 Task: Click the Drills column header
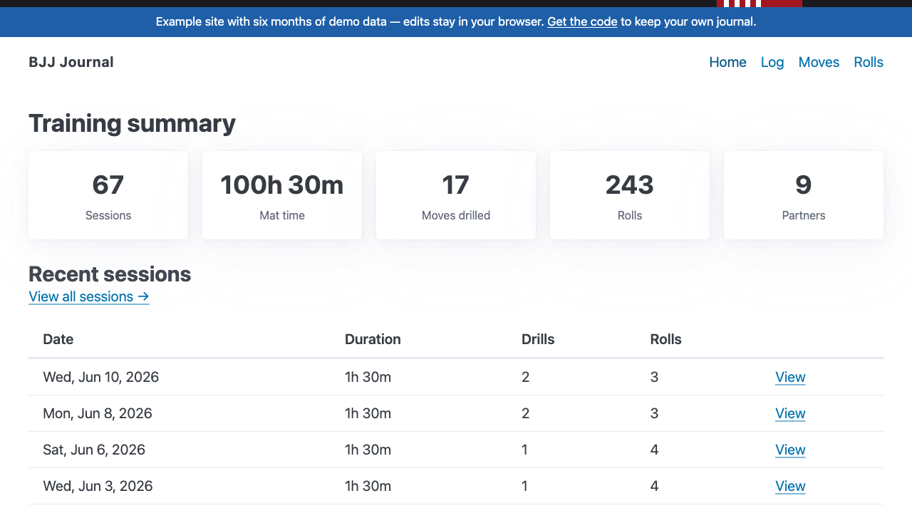(x=538, y=339)
